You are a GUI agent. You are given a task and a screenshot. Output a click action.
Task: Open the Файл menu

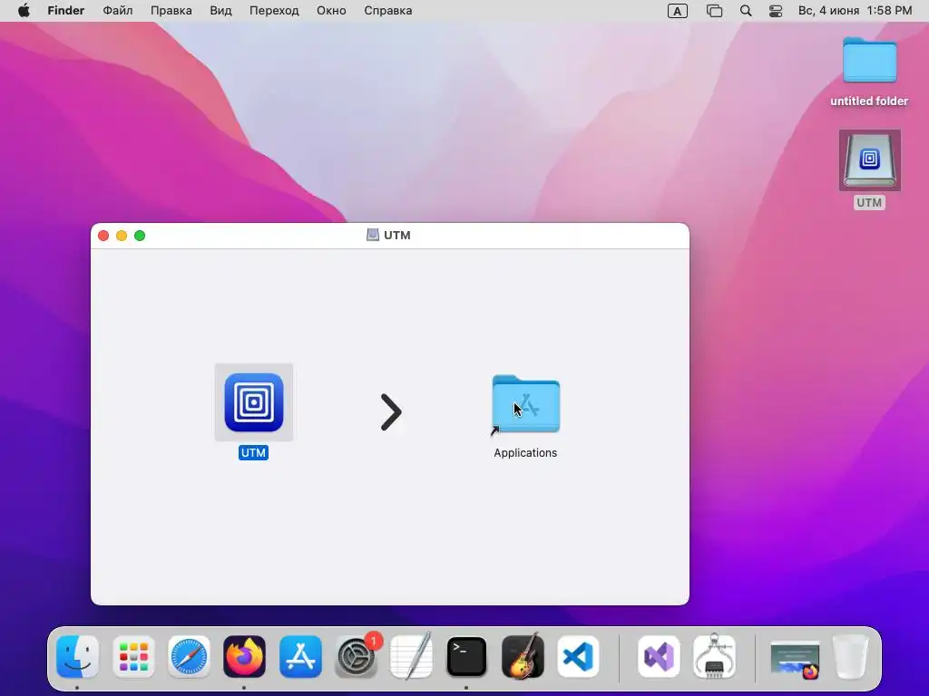(117, 11)
